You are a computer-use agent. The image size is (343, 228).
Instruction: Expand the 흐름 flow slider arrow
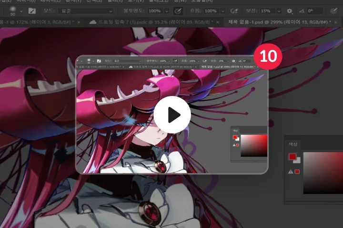(222, 11)
